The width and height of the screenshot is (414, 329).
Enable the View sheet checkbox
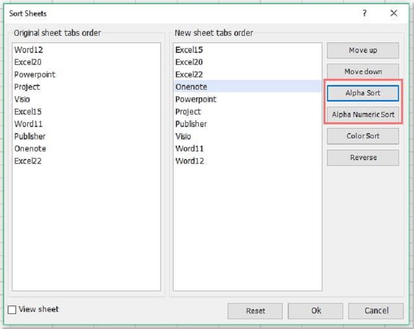click(12, 310)
